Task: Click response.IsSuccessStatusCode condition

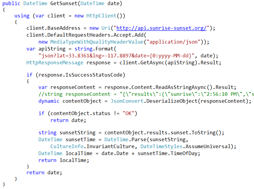Action: coord(80,75)
